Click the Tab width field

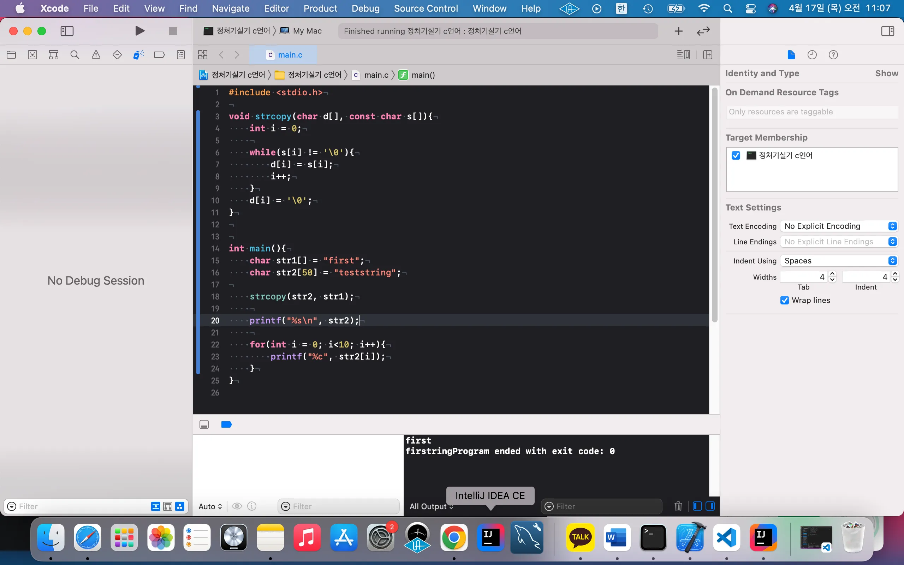click(x=804, y=277)
